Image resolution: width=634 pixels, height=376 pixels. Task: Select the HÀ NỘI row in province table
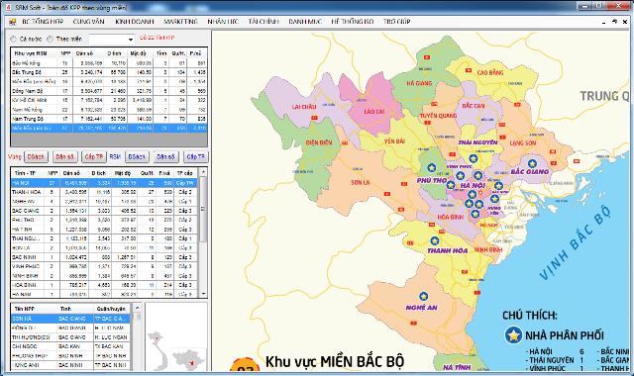pos(104,182)
